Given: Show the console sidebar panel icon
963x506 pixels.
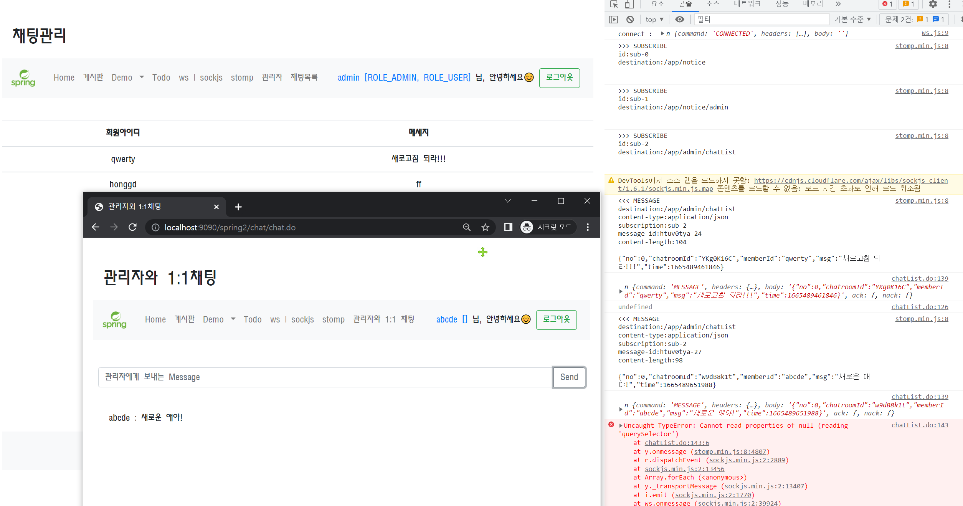Looking at the screenshot, I should coord(613,19).
